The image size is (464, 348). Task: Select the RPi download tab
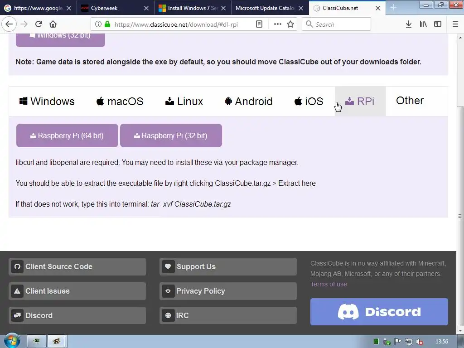[x=360, y=101]
